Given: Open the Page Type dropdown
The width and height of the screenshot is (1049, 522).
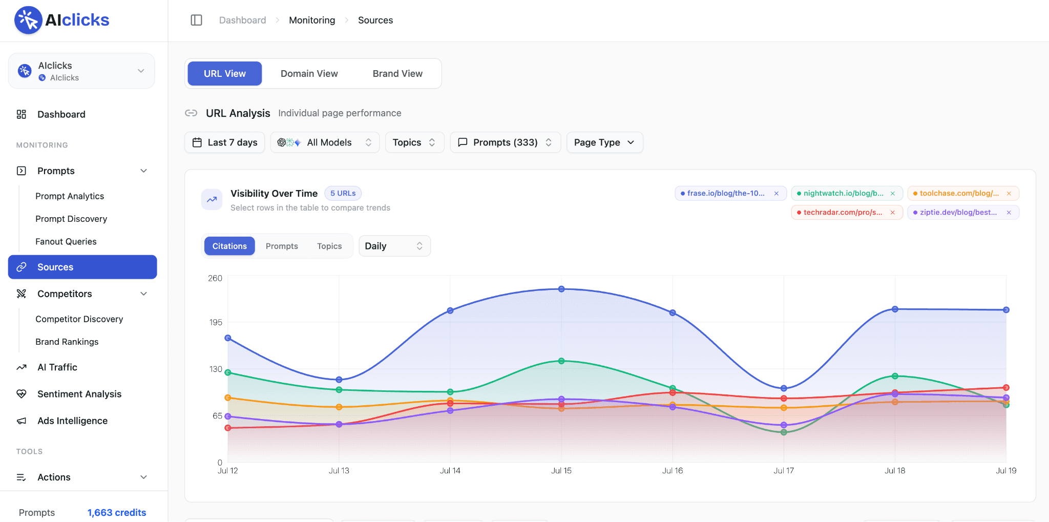Looking at the screenshot, I should pyautogui.click(x=604, y=142).
